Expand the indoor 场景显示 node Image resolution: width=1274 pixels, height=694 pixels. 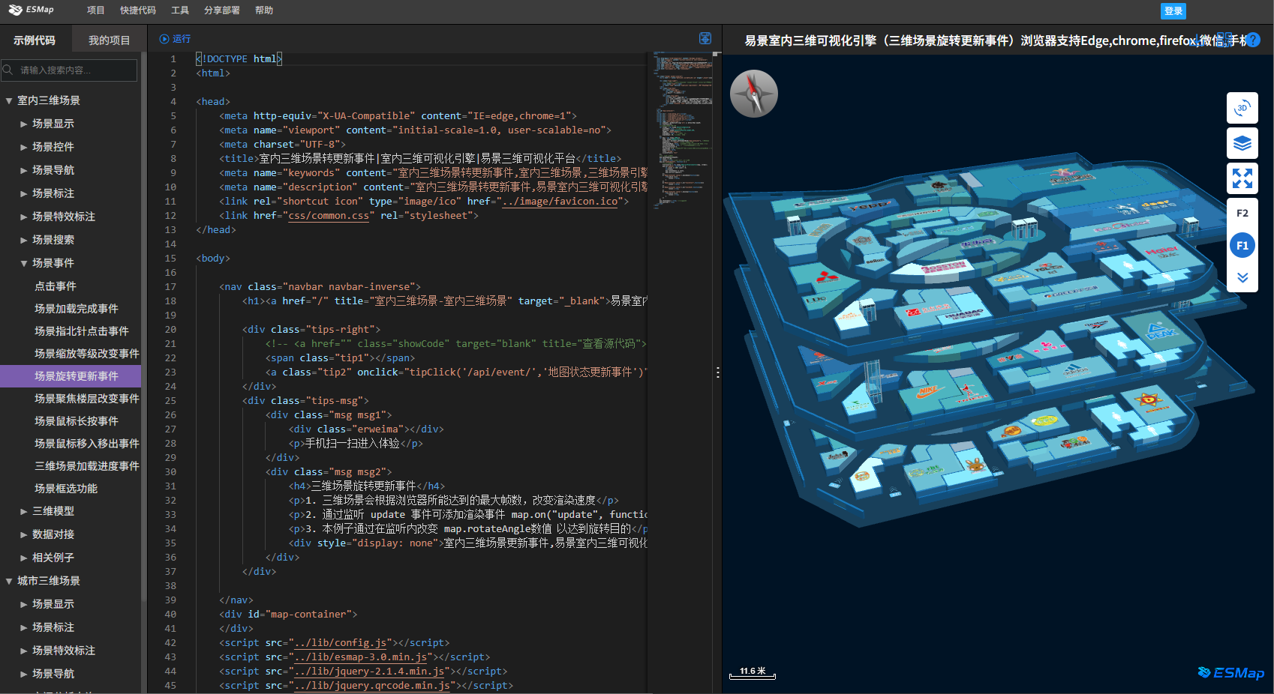[x=24, y=124]
